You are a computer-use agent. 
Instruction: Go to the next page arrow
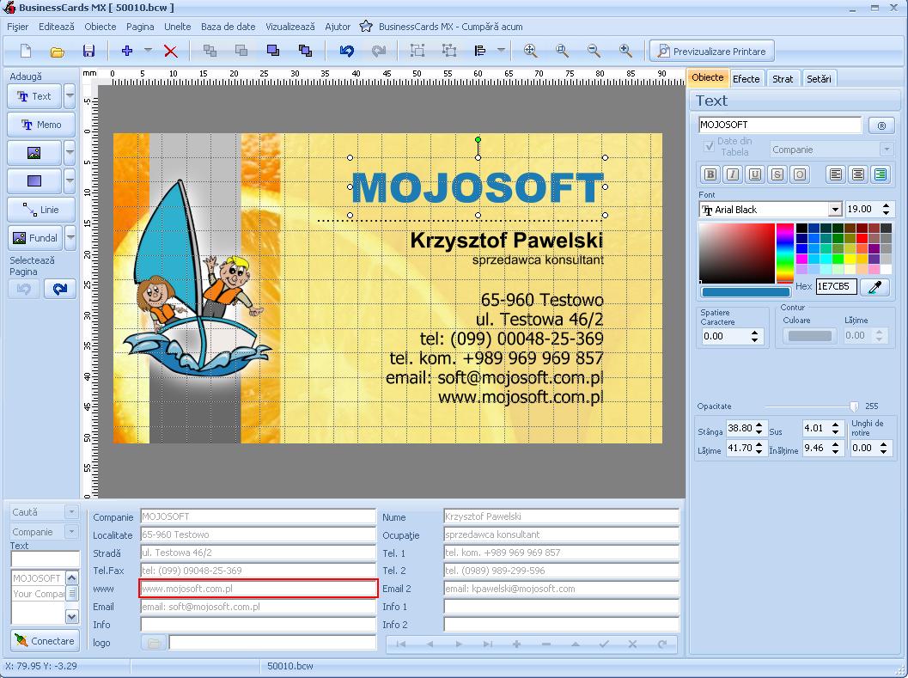[59, 289]
